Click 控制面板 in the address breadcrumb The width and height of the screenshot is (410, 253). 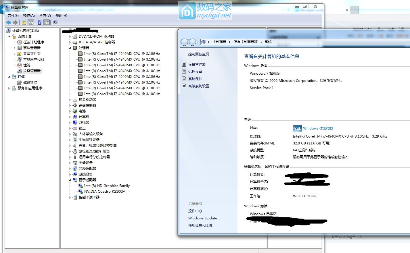click(x=219, y=42)
